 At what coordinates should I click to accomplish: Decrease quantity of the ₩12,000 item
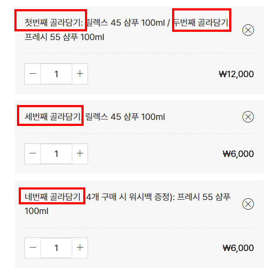(x=33, y=74)
